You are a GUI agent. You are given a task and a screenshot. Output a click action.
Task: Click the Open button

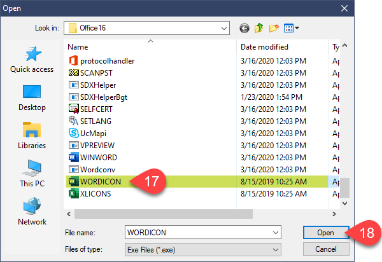(326, 233)
